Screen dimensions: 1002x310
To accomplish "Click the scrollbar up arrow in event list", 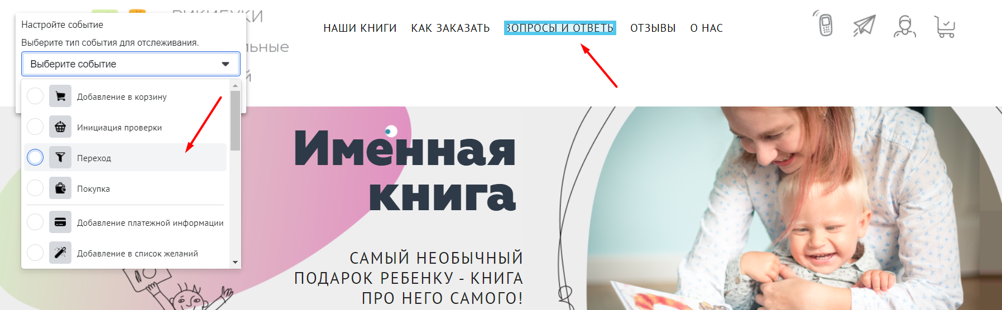I will (235, 86).
